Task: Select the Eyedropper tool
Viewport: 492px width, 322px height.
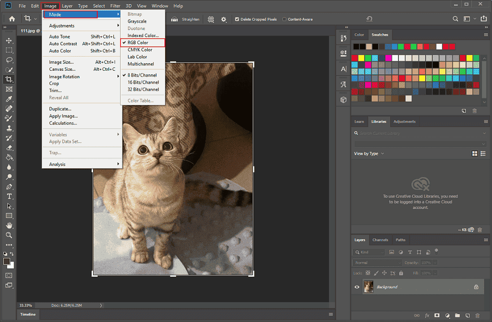Action: (9, 99)
